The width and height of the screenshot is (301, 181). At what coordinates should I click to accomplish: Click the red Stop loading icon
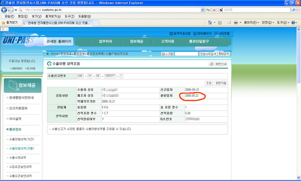pyautogui.click(x=214, y=10)
